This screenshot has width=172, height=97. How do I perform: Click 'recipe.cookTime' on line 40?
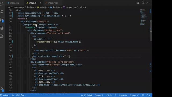[48, 79]
